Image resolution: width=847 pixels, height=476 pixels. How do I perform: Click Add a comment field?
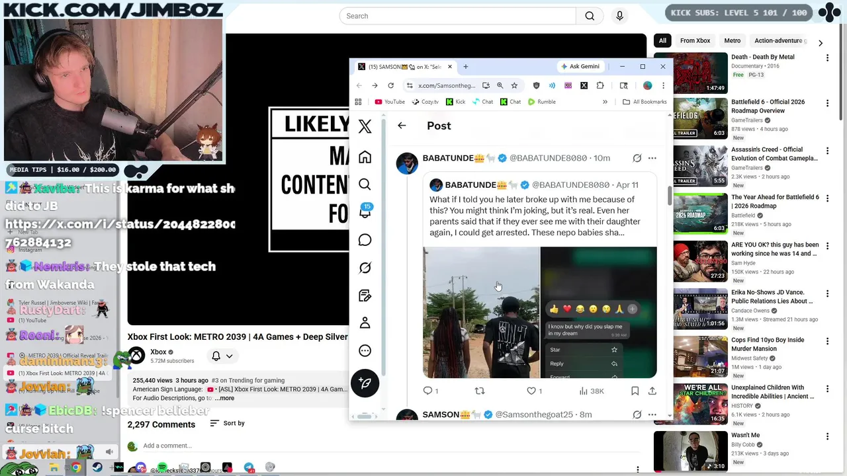pos(167,446)
